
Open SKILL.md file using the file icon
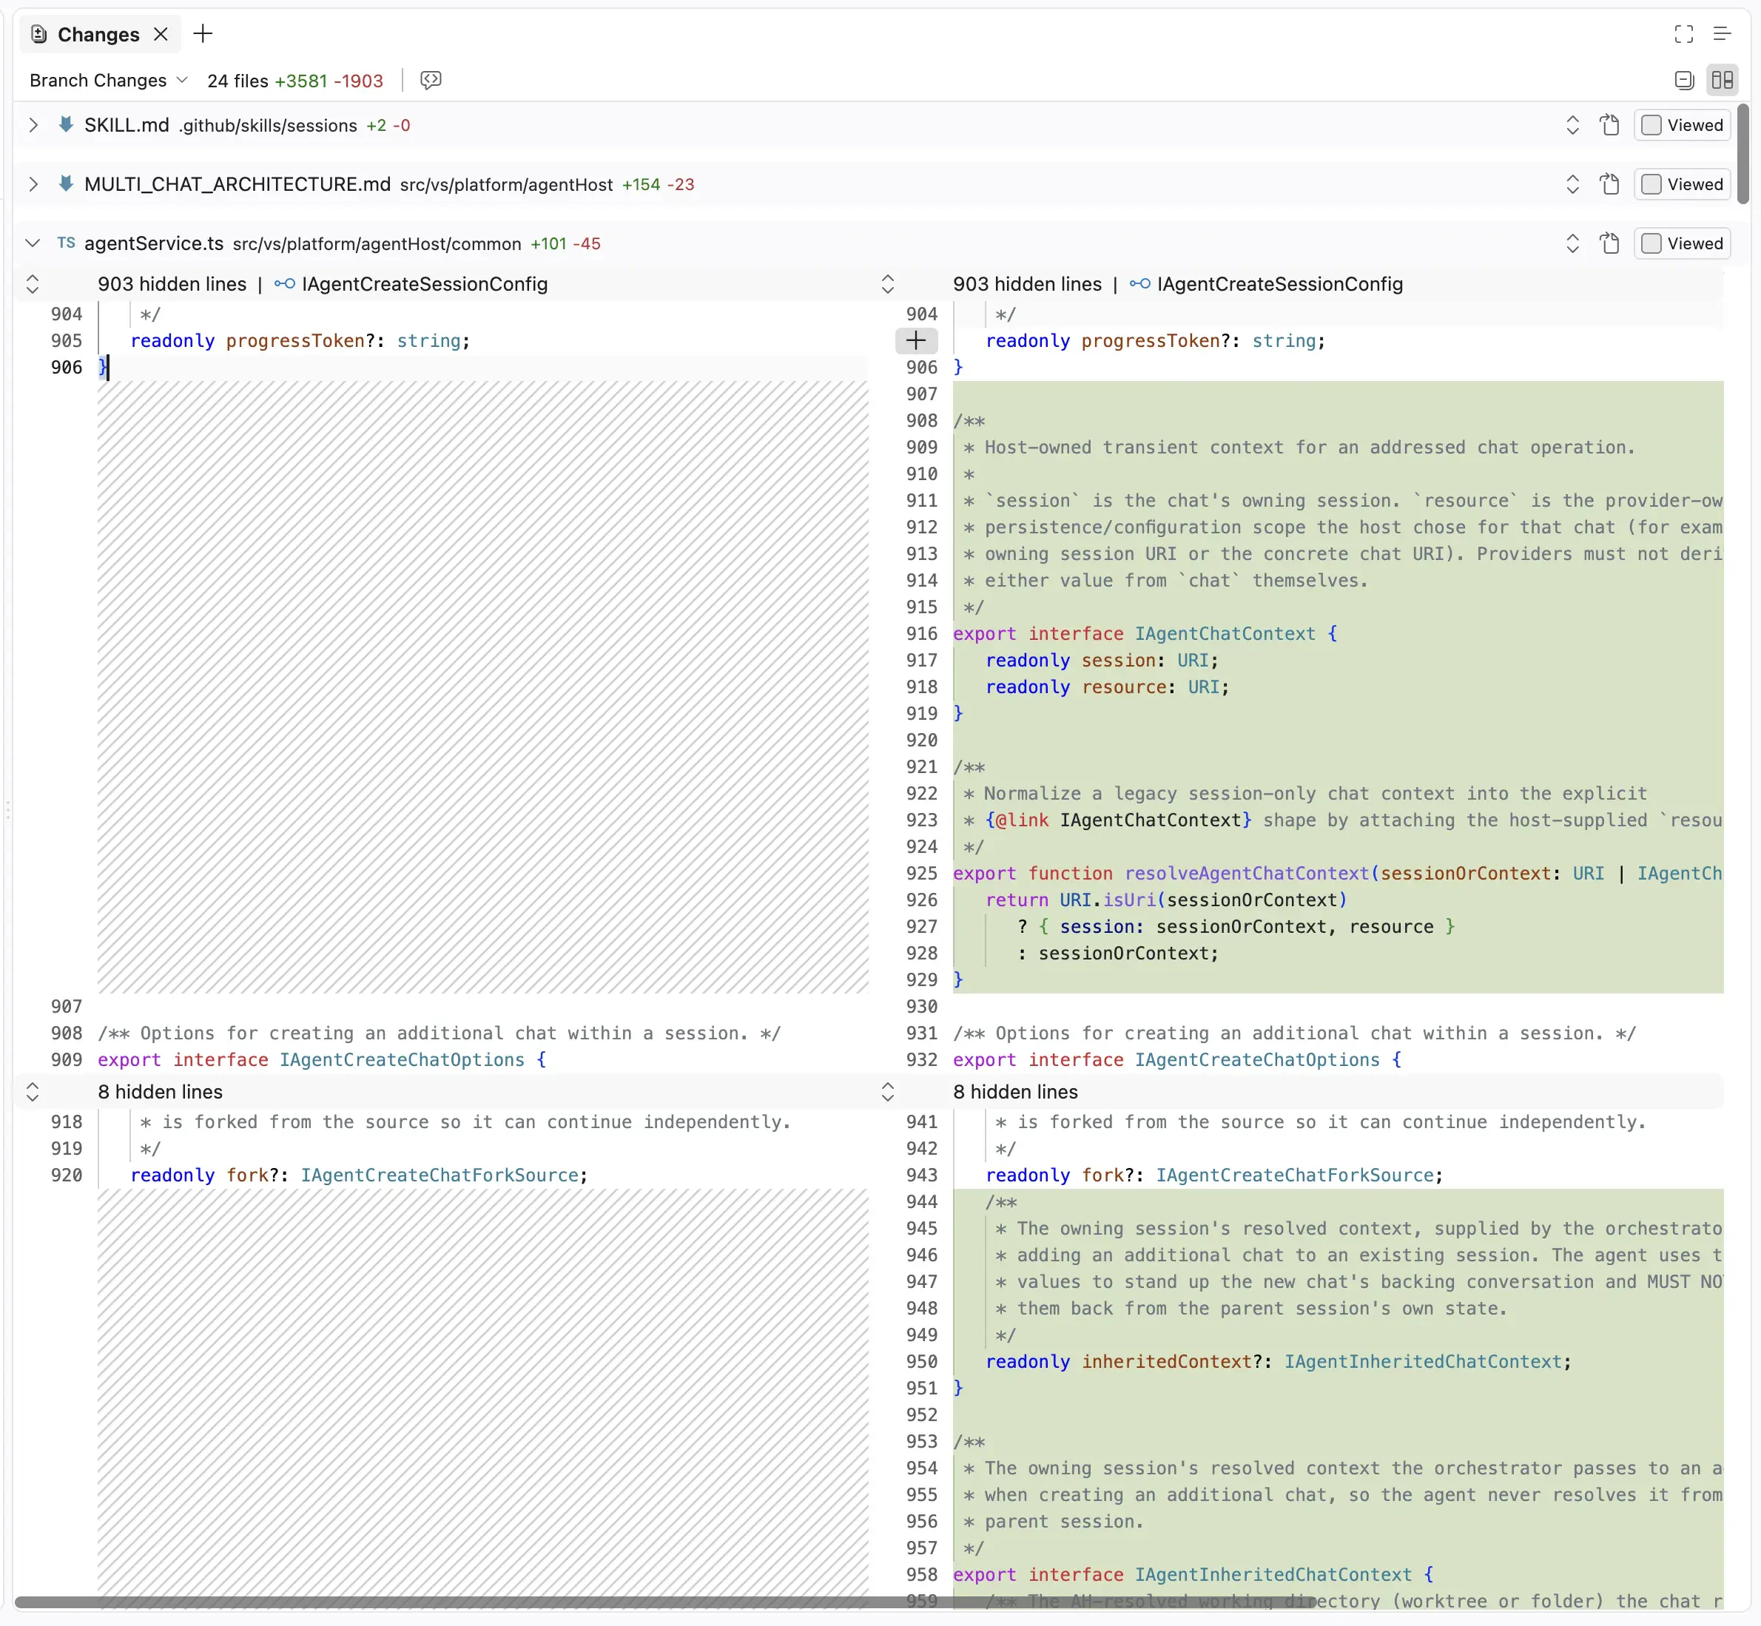click(x=1609, y=125)
